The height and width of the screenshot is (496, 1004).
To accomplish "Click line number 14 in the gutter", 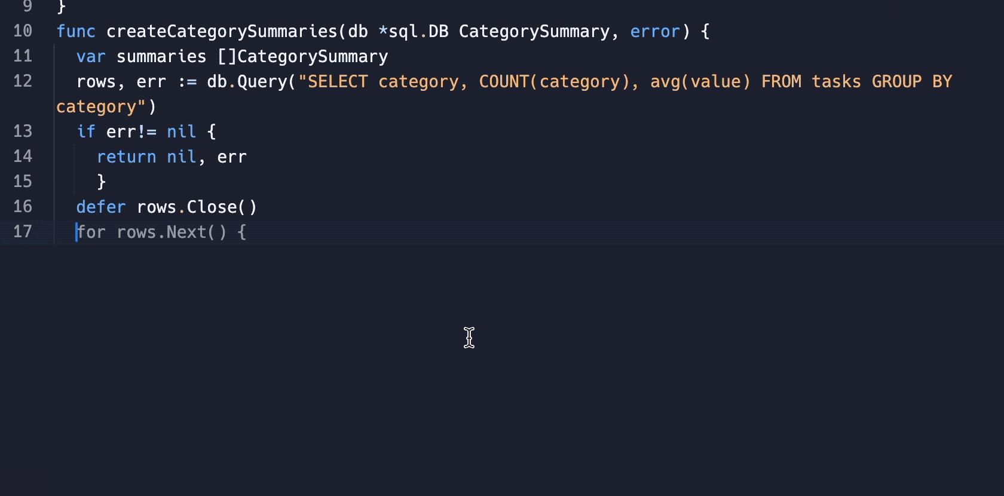I will pyautogui.click(x=23, y=157).
